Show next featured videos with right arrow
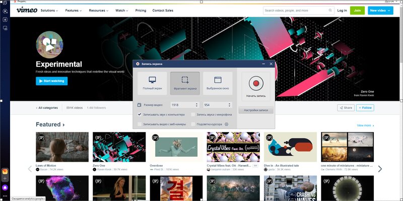 380,169
